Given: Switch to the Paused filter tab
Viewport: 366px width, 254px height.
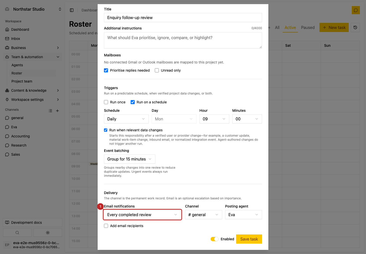Looking at the screenshot, I should (308, 27).
